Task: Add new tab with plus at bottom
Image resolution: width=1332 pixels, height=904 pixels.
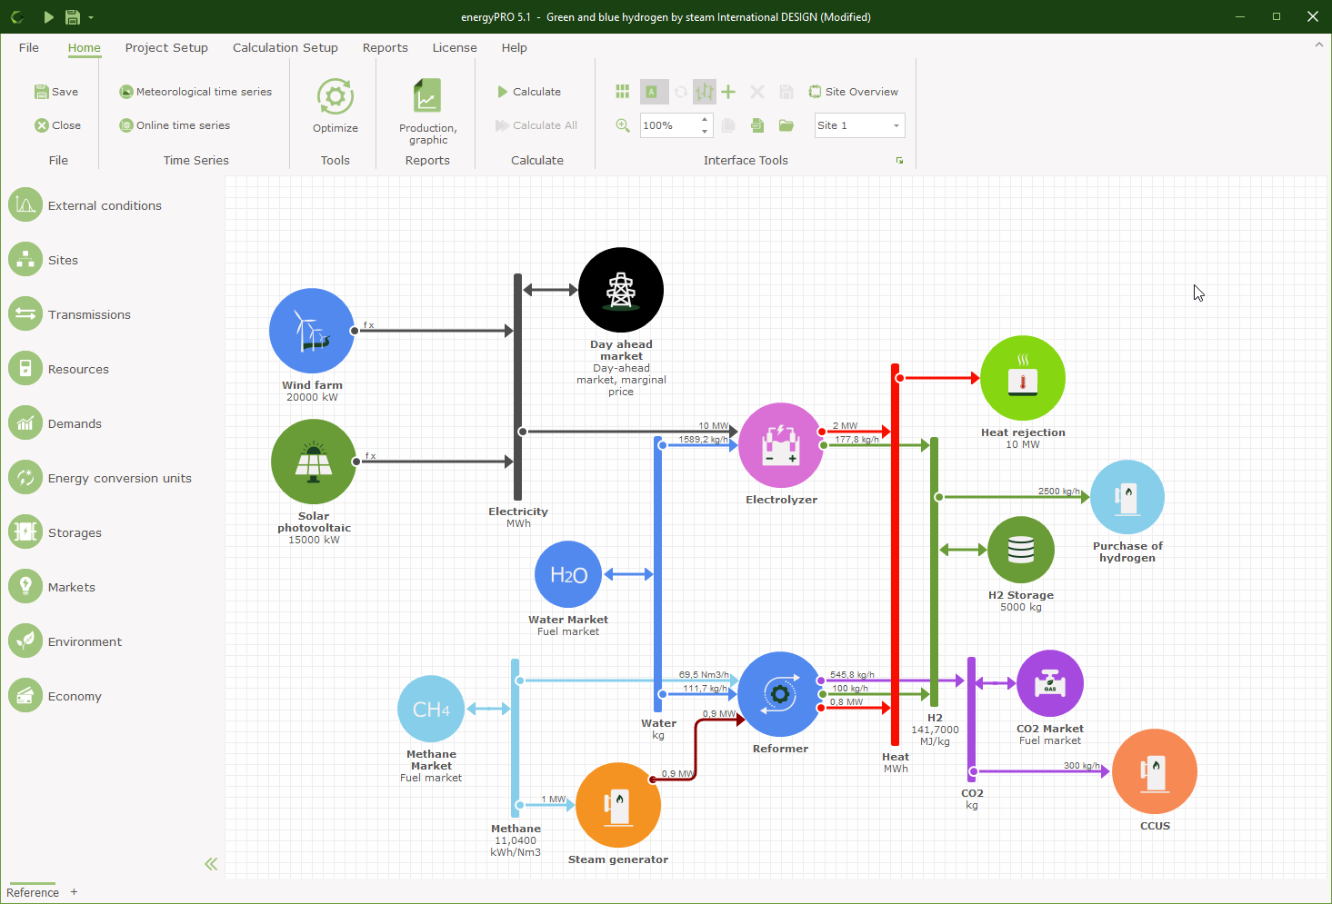Action: tap(74, 892)
